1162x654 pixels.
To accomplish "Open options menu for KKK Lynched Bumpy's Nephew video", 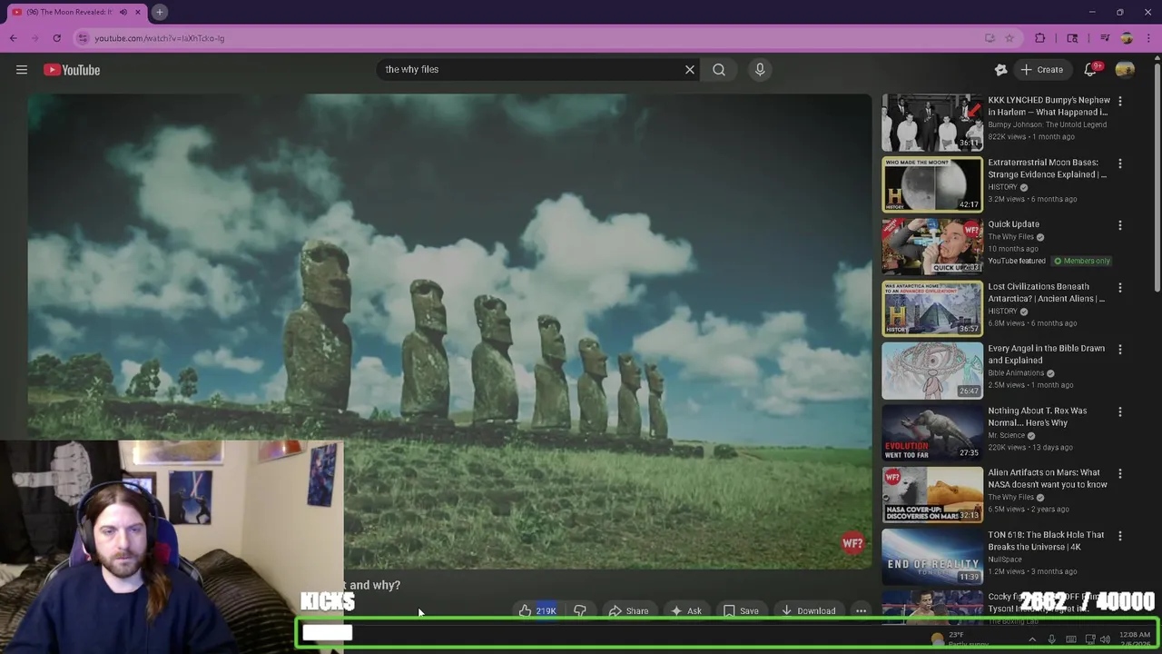I will (1119, 101).
